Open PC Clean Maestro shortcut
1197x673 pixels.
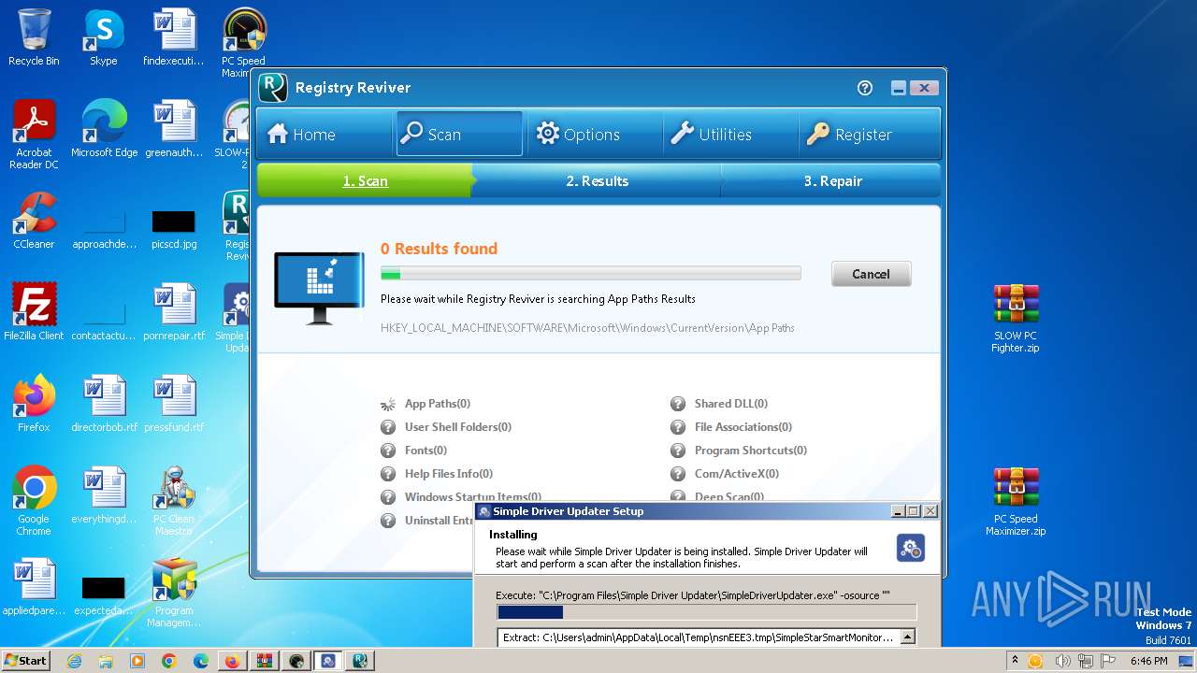click(174, 501)
